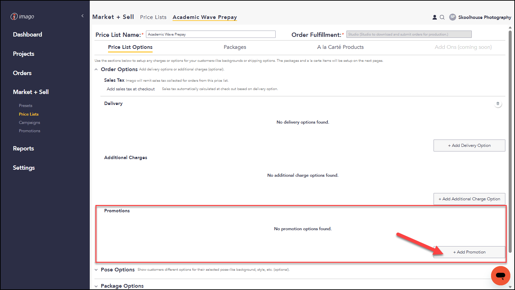Collapse the sidebar with the left chevron
This screenshot has width=515, height=290.
pos(82,16)
